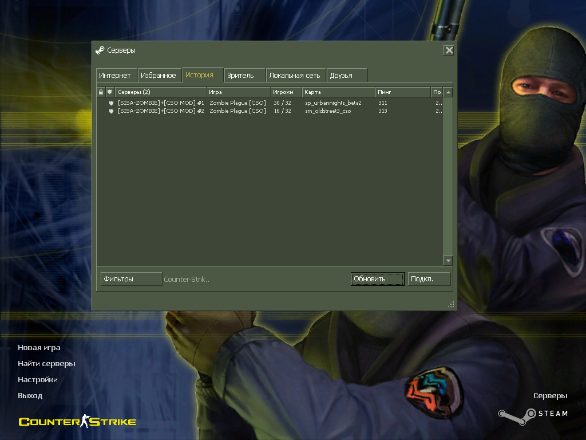Click the scrollbar up arrow

[448, 92]
